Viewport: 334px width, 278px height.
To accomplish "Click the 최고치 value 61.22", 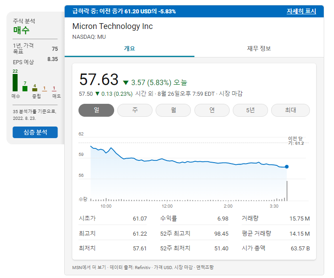I will (140, 234).
